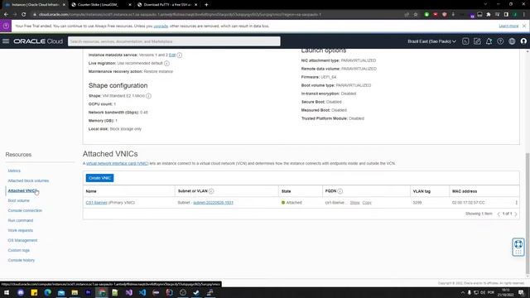The height and width of the screenshot is (298, 530).
Task: Open the help question mark icon
Action: click(x=500, y=41)
